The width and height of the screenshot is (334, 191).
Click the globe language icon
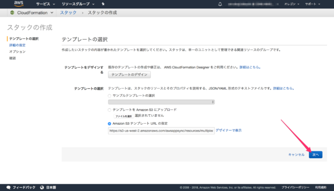pyautogui.click(x=42, y=187)
